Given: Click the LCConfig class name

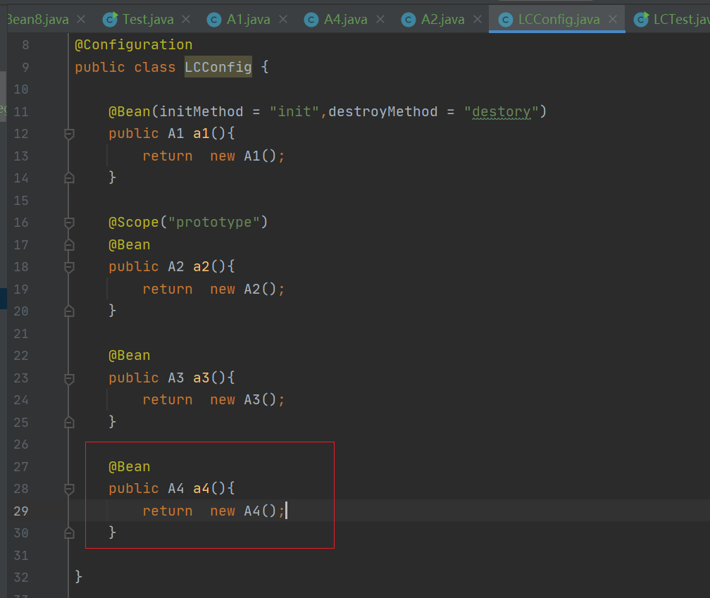Looking at the screenshot, I should coord(218,67).
